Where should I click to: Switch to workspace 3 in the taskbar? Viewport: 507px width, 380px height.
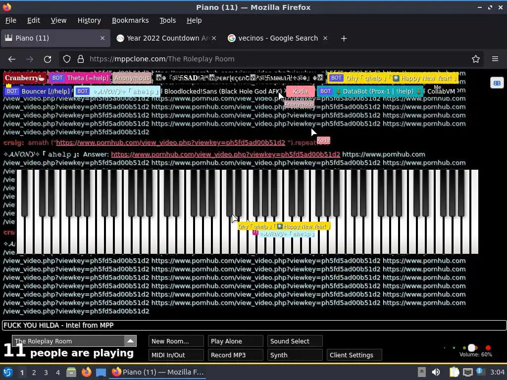(x=46, y=373)
